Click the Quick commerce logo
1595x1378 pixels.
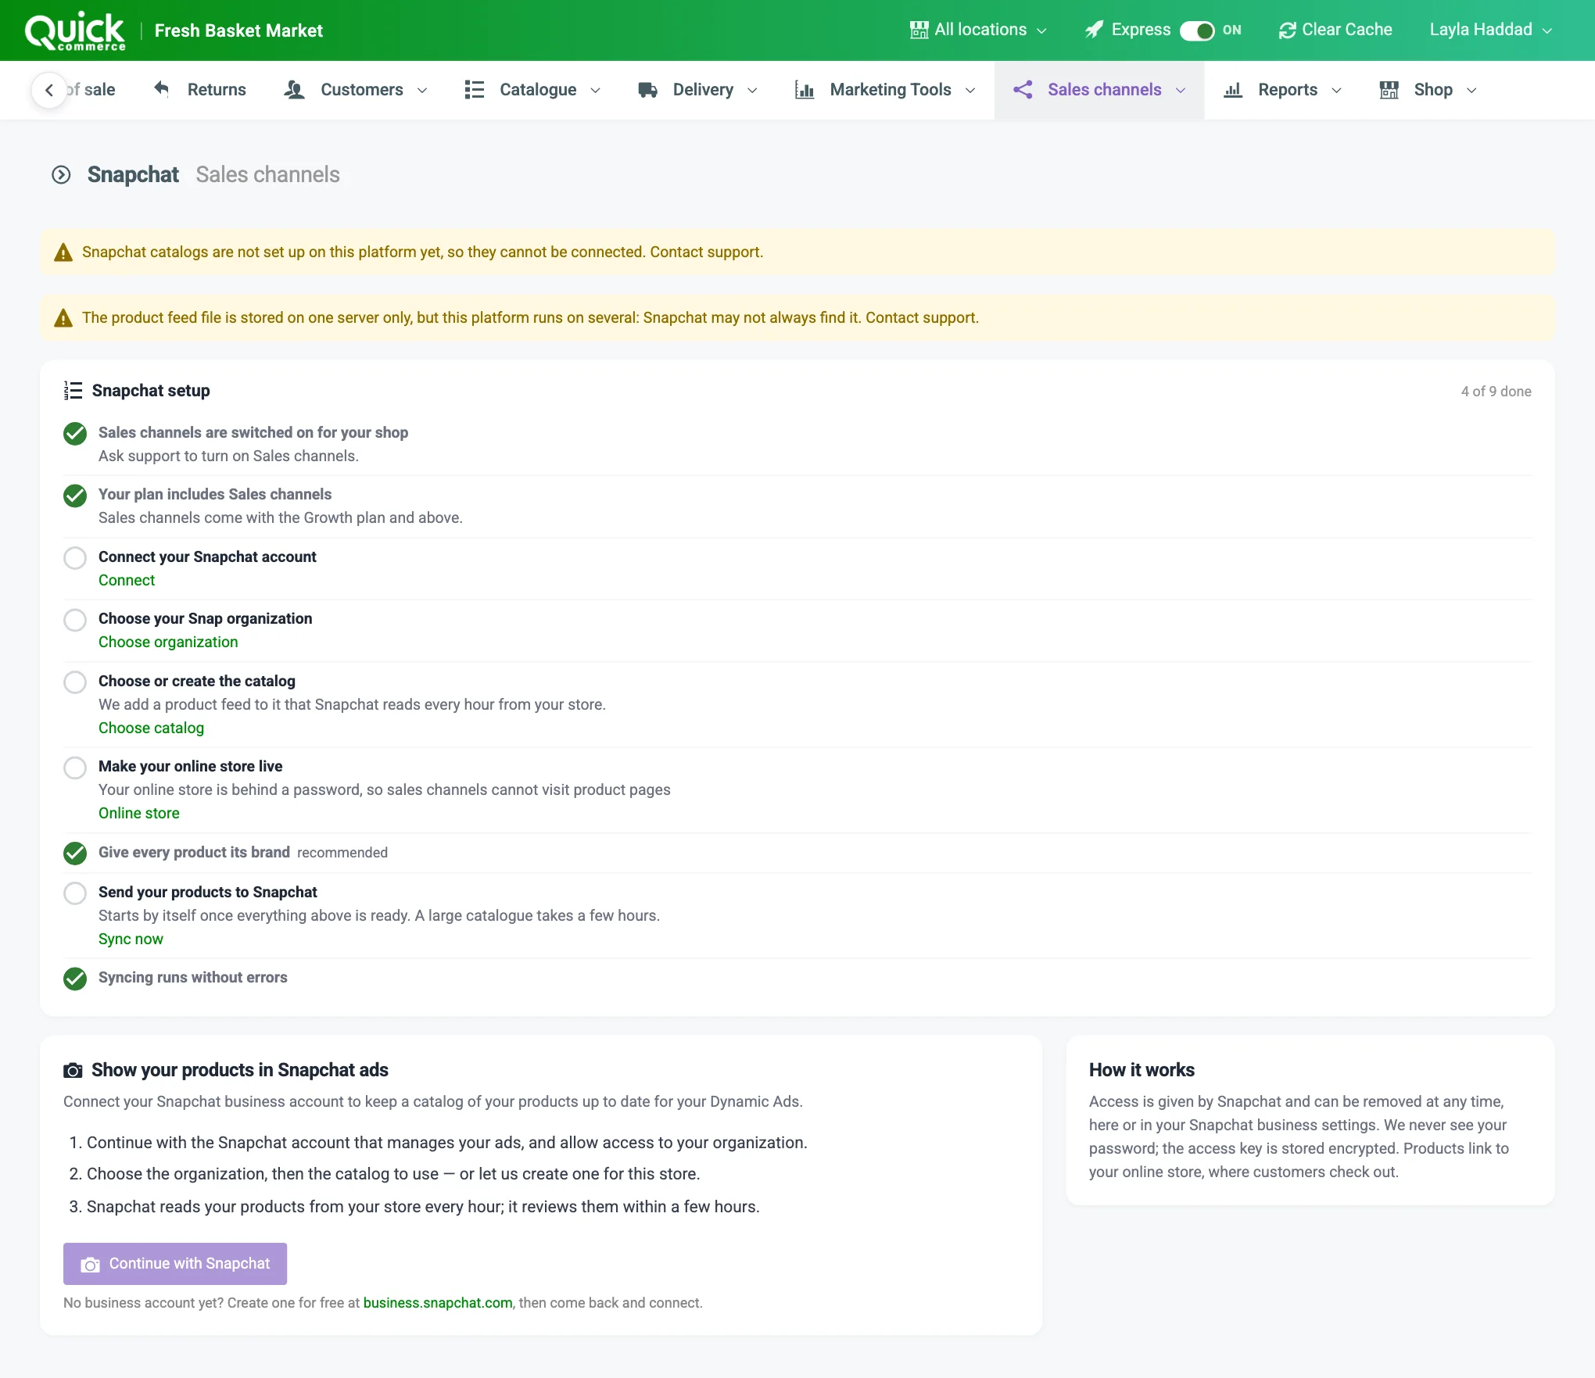click(75, 31)
